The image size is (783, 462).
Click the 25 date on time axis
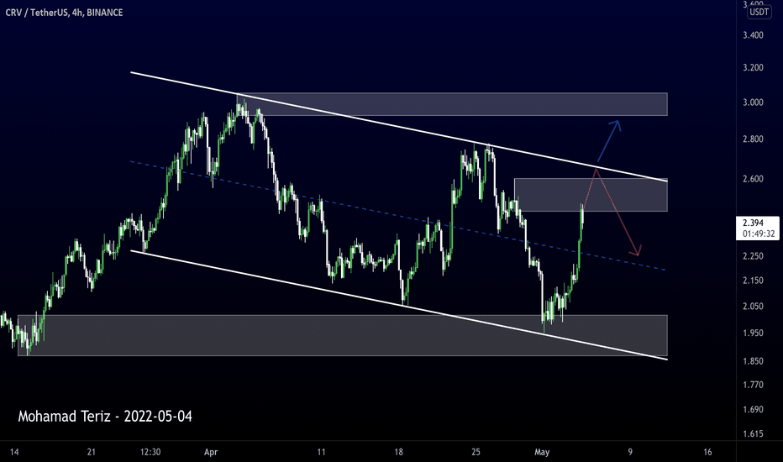coord(476,452)
